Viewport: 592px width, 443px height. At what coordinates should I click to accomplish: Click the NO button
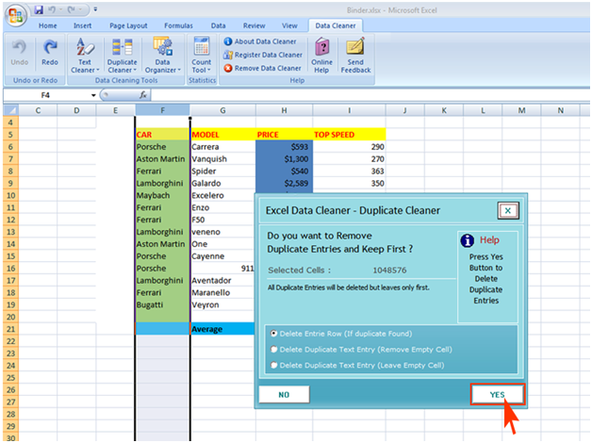(284, 395)
